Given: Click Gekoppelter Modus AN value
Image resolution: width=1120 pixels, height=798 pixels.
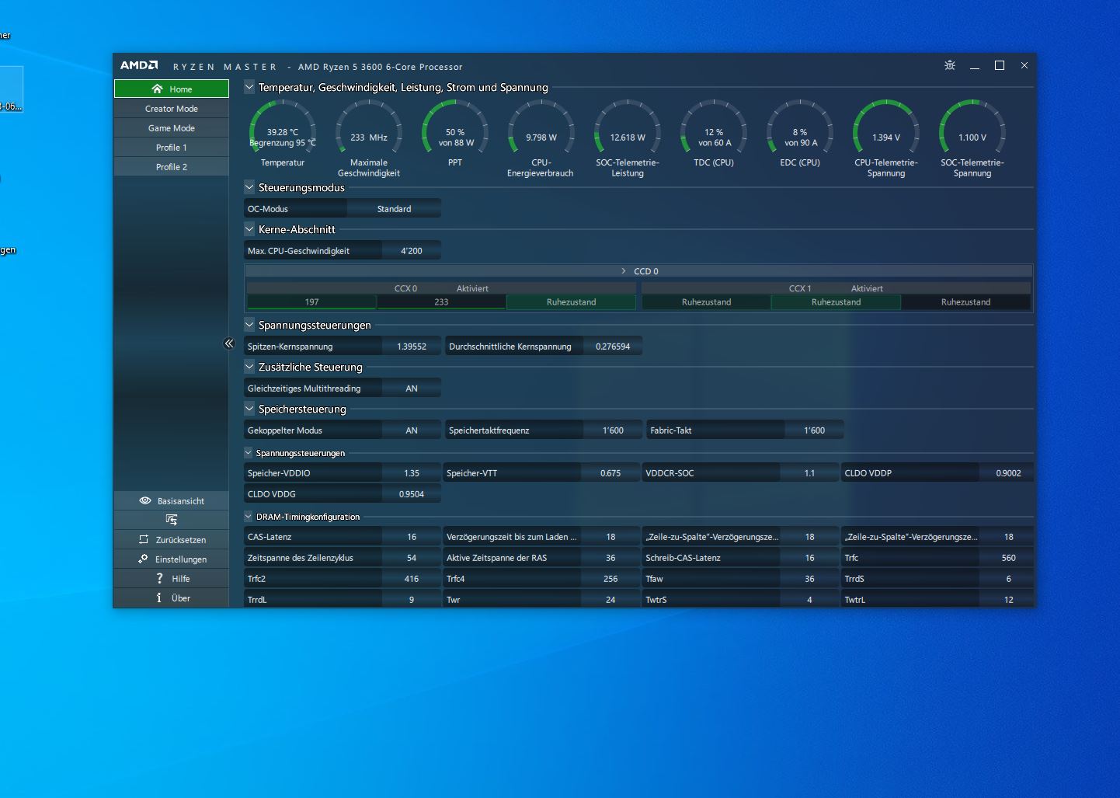Looking at the screenshot, I should [412, 430].
